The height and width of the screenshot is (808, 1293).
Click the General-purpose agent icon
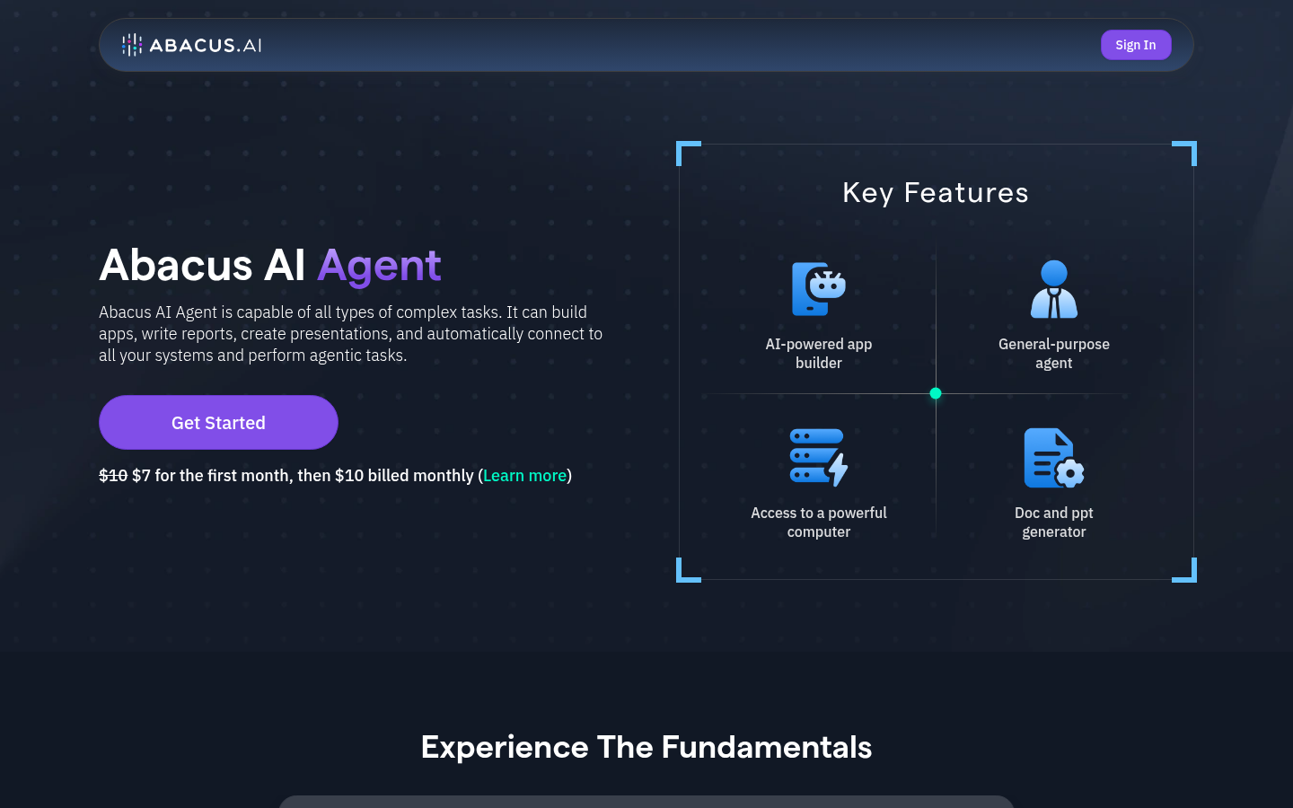point(1054,289)
